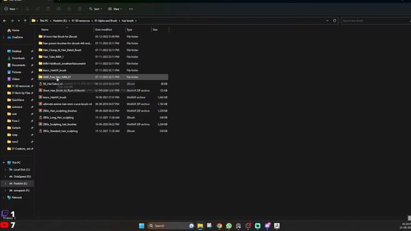
Task: Open QuickSave pinned folder
Action: tap(18, 100)
